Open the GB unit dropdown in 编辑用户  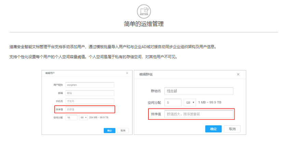83,117
